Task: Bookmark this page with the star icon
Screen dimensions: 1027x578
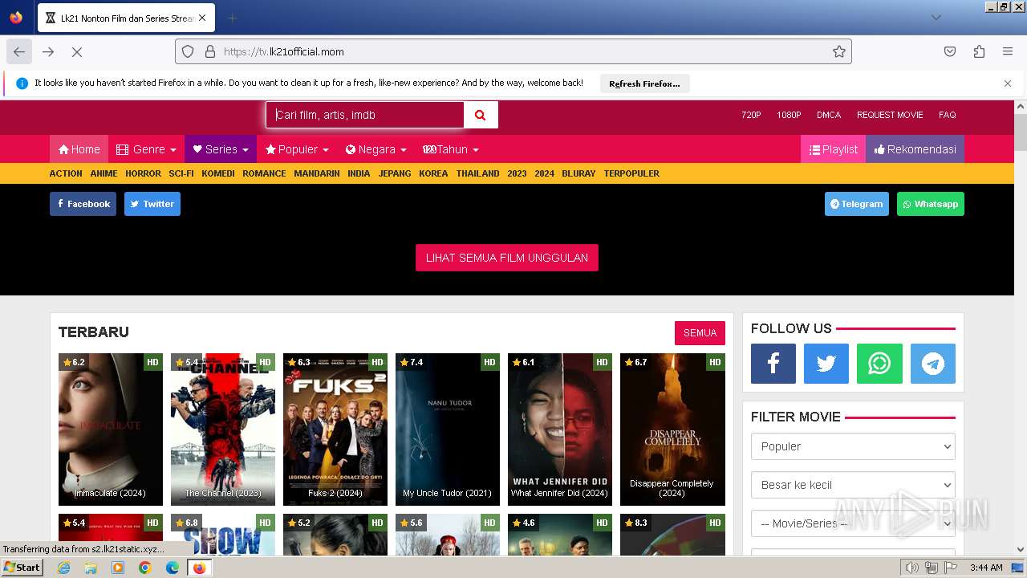Action: (x=839, y=51)
